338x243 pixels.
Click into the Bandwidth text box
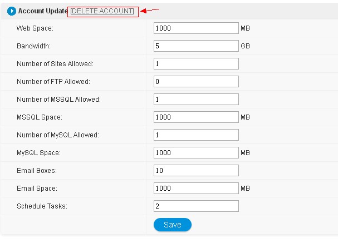click(196, 46)
